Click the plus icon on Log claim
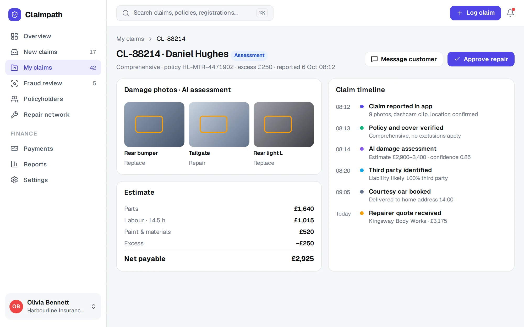The width and height of the screenshot is (524, 327). (460, 13)
